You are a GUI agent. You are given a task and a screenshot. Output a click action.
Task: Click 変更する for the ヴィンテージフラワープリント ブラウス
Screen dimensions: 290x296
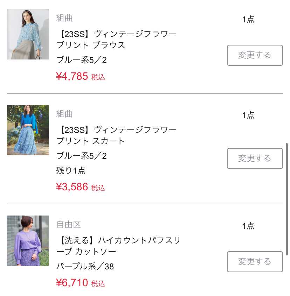[255, 55]
